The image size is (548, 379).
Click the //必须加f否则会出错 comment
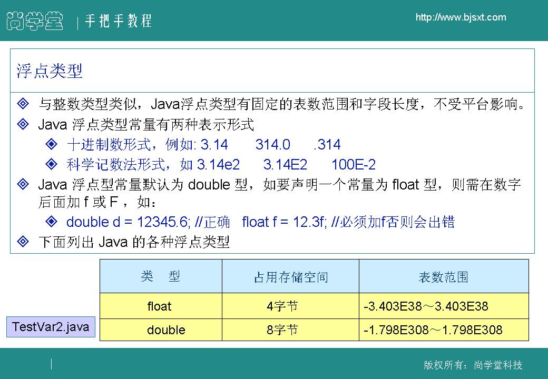coord(393,222)
